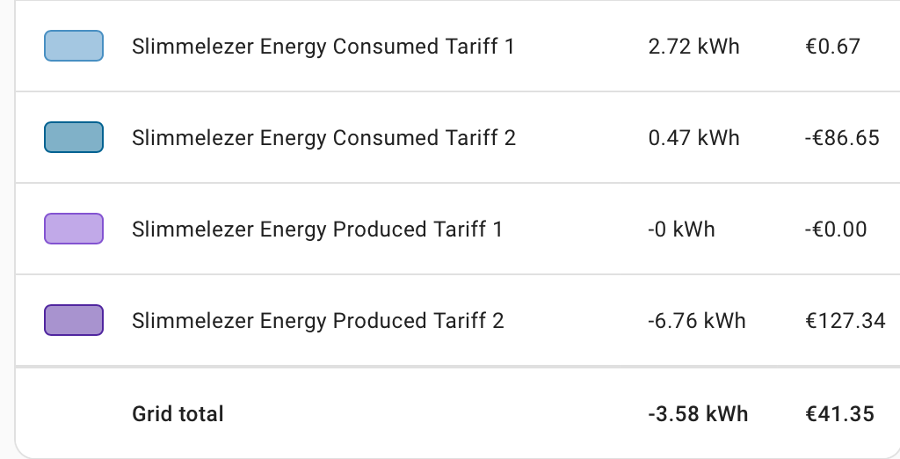Open Slimmelezer Energy Produced Tariff 2 entity
900x459 pixels.
[318, 321]
